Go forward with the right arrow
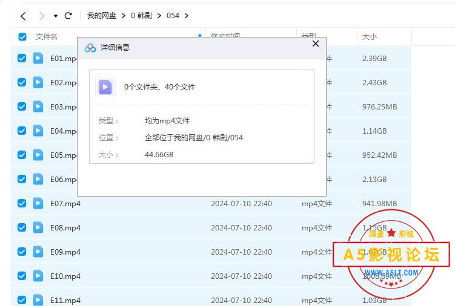The width and height of the screenshot is (455, 306). tap(42, 16)
